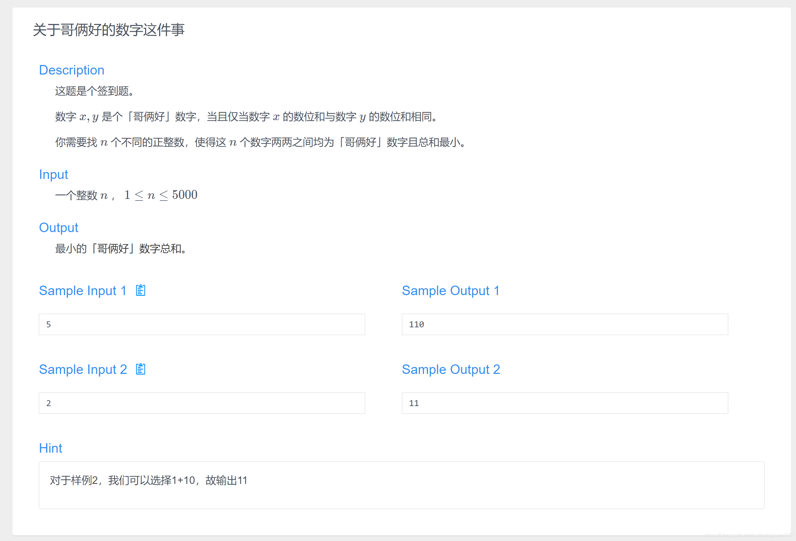
Task: Click the Sample Input 2 heading
Action: click(83, 369)
